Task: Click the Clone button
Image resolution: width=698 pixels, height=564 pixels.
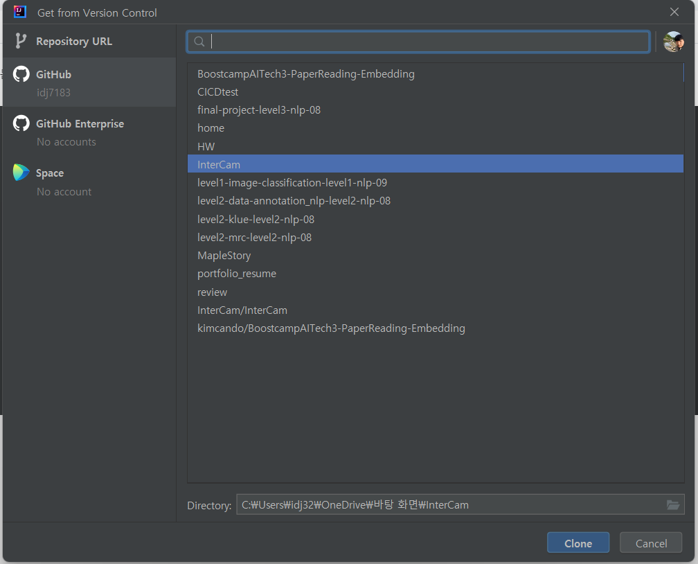Action: tap(578, 543)
